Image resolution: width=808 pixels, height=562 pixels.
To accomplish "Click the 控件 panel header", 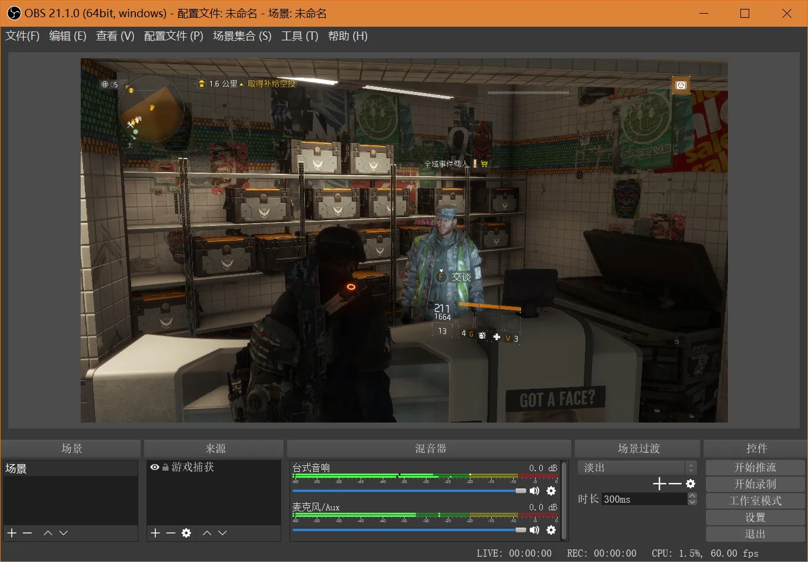I will pos(755,449).
